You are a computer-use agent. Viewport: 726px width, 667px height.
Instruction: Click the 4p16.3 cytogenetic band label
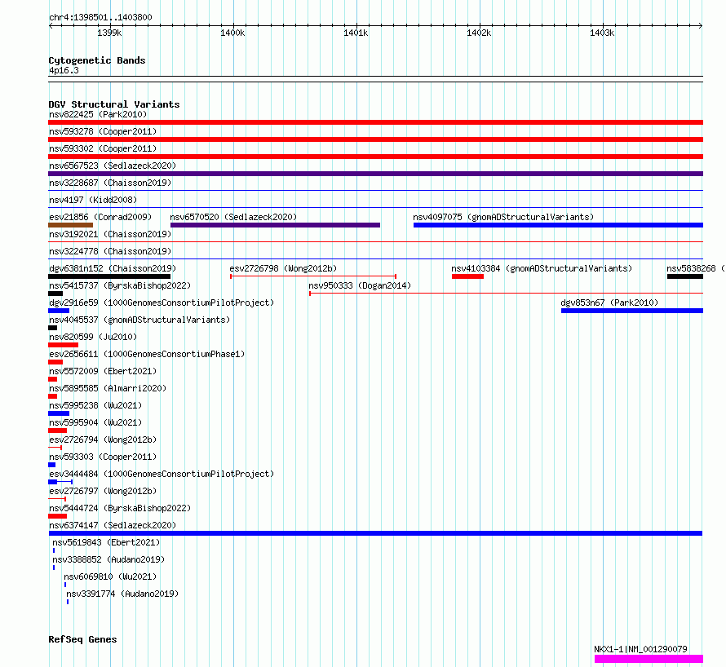tap(64, 70)
